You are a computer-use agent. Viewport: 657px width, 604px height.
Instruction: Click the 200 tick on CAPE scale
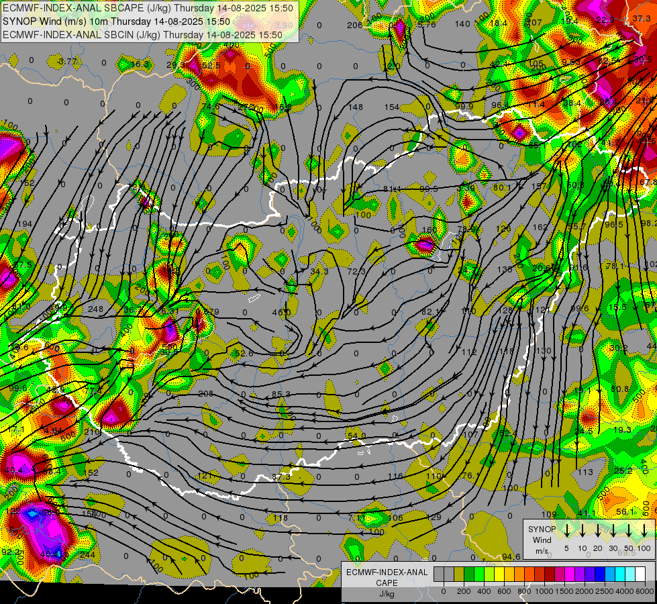(464, 591)
